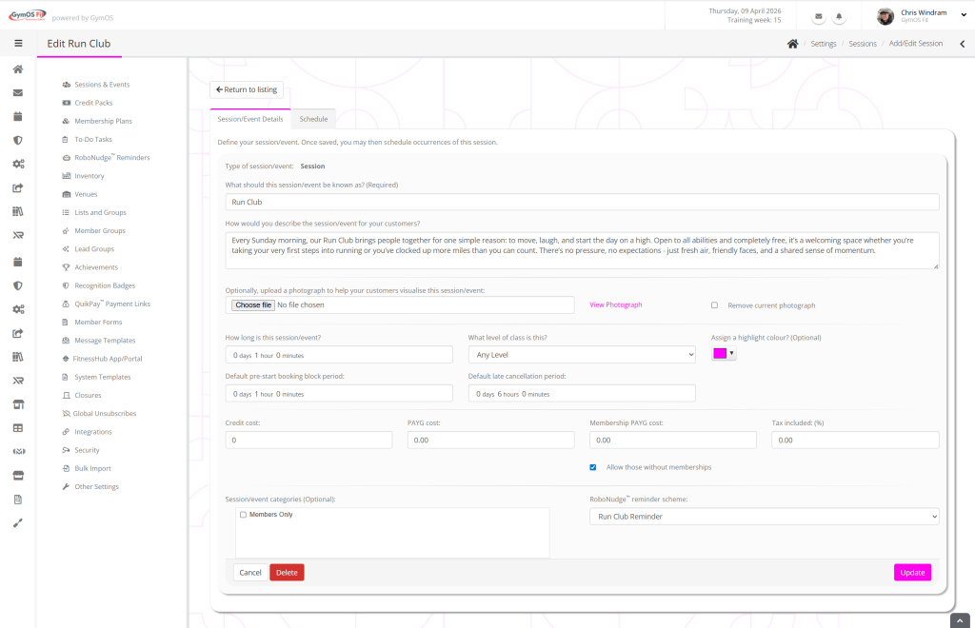Image resolution: width=975 pixels, height=628 pixels.
Task: Open the hamburger menu icon
Action: coord(17,43)
